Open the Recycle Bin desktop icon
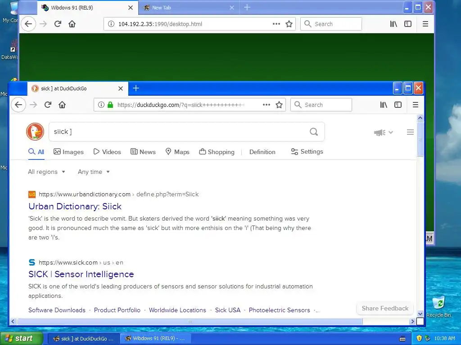This screenshot has height=345, width=461. pos(438,306)
